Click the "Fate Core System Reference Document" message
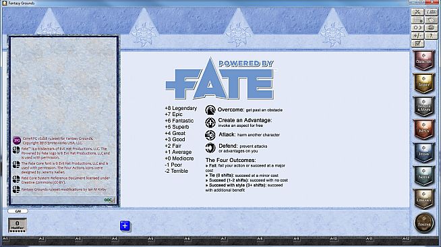 tap(65, 180)
